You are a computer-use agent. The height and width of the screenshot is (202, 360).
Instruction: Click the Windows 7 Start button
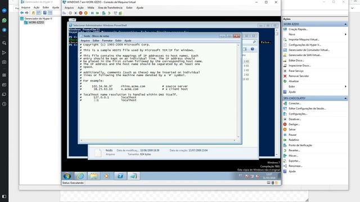[x=67, y=176]
